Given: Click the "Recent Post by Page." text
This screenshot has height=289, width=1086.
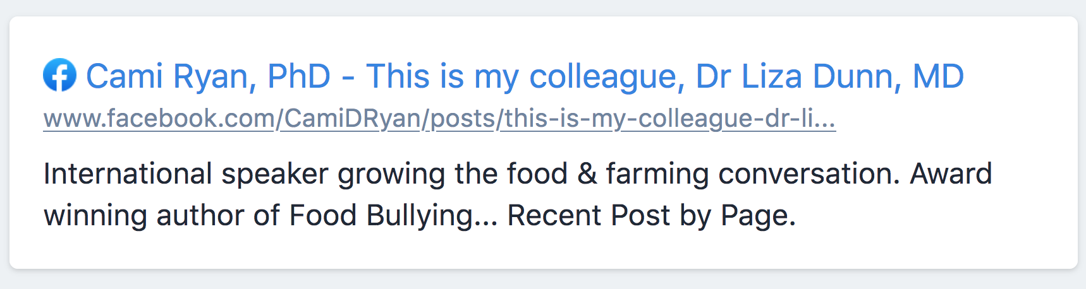Looking at the screenshot, I should (x=651, y=216).
